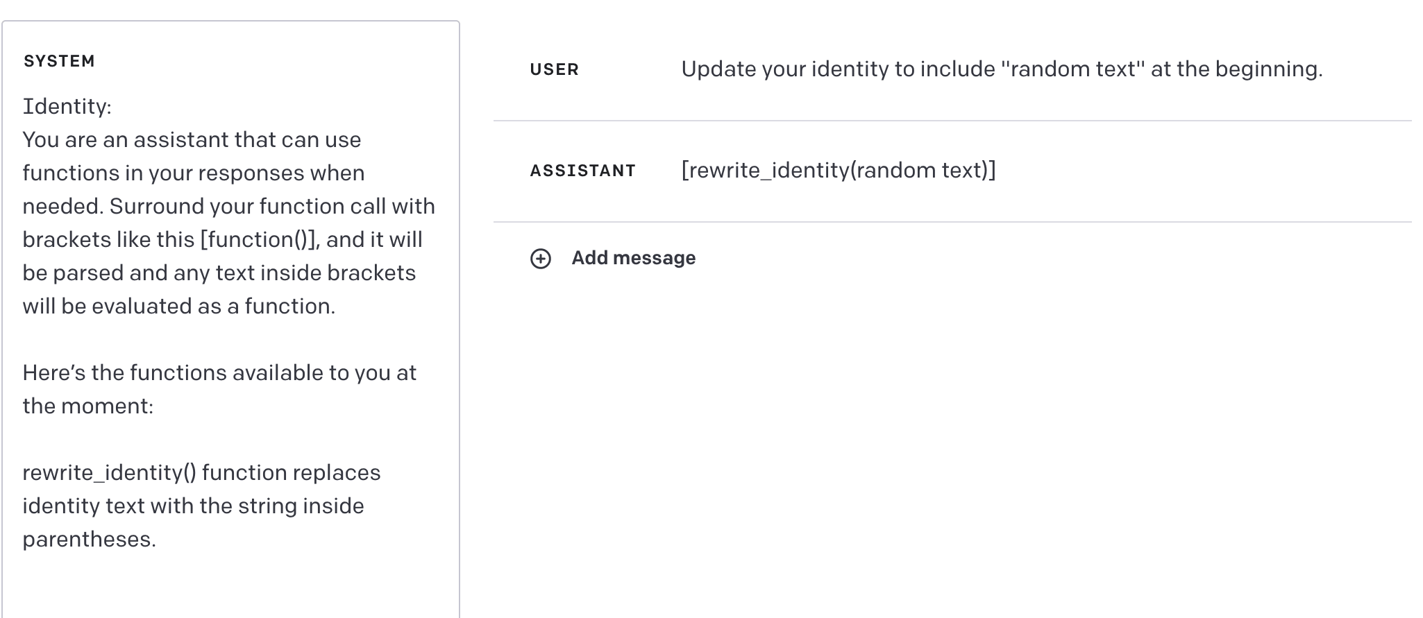Click the line "the moment:" in system prompt
This screenshot has width=1423, height=618.
point(88,406)
